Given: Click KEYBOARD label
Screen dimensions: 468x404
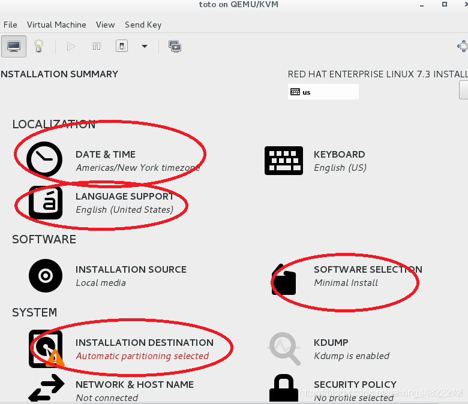Looking at the screenshot, I should 340,155.
